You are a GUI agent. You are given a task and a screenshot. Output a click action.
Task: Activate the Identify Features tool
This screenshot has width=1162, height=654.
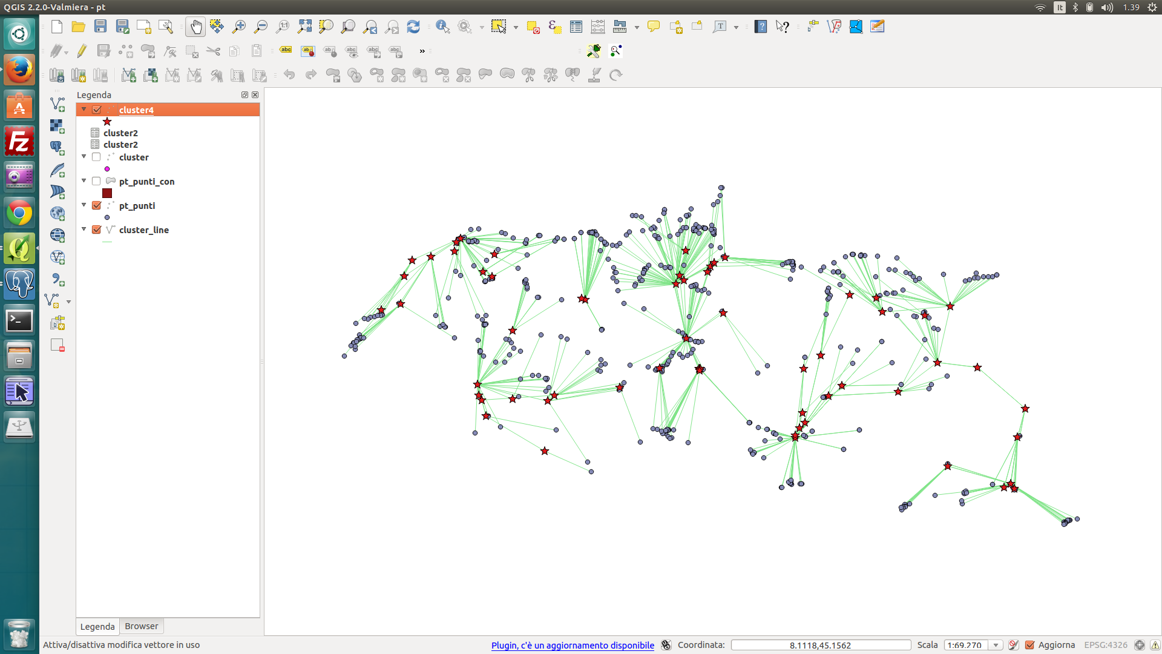(443, 27)
